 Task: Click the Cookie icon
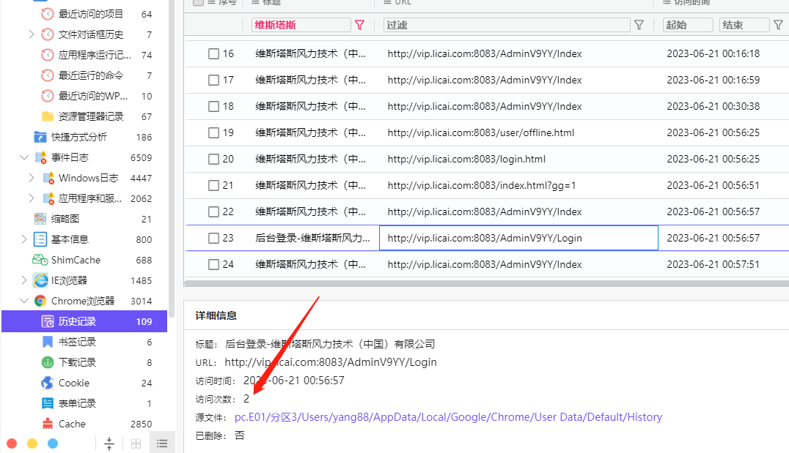(48, 383)
